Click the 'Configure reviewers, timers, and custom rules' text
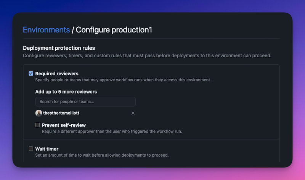Screen dimensions: 305x180 coord(147,56)
